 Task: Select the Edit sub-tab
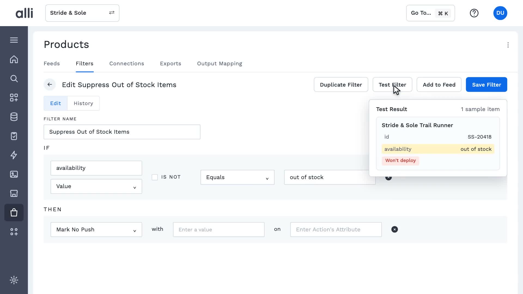56,103
